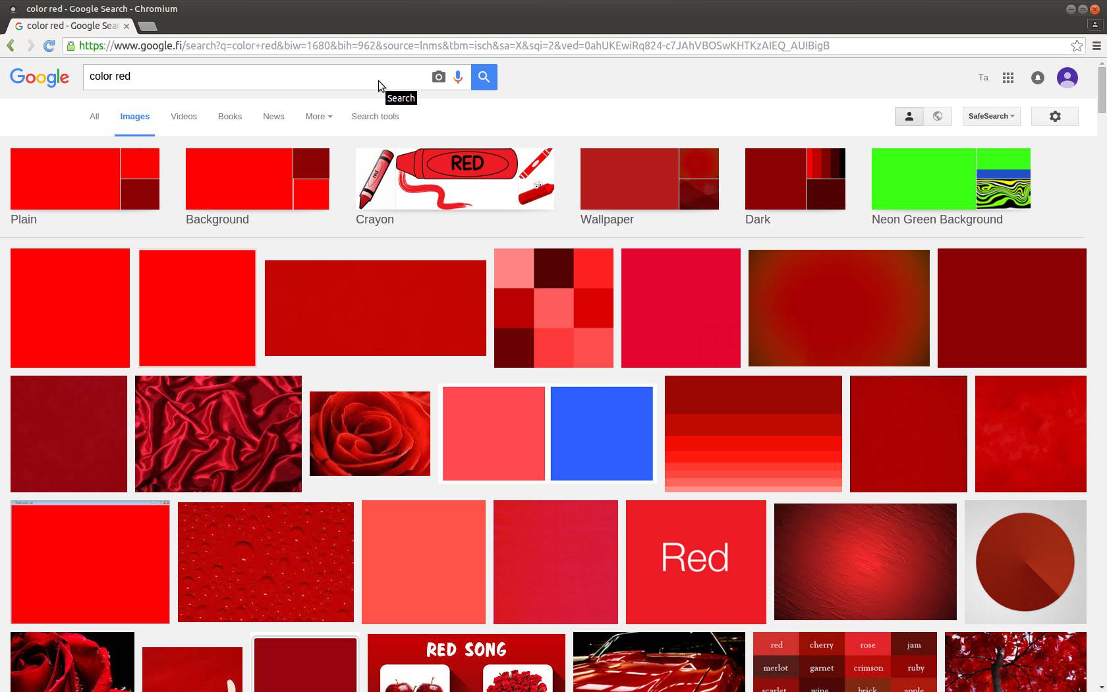The width and height of the screenshot is (1107, 692).
Task: Expand the More search categories menu
Action: 318,117
